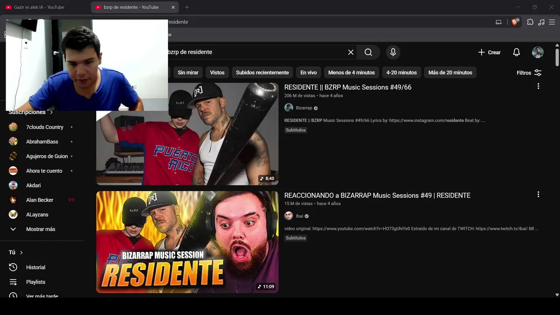Click the Agujeros de Guion avatar
Image resolution: width=560 pixels, height=315 pixels.
(13, 156)
